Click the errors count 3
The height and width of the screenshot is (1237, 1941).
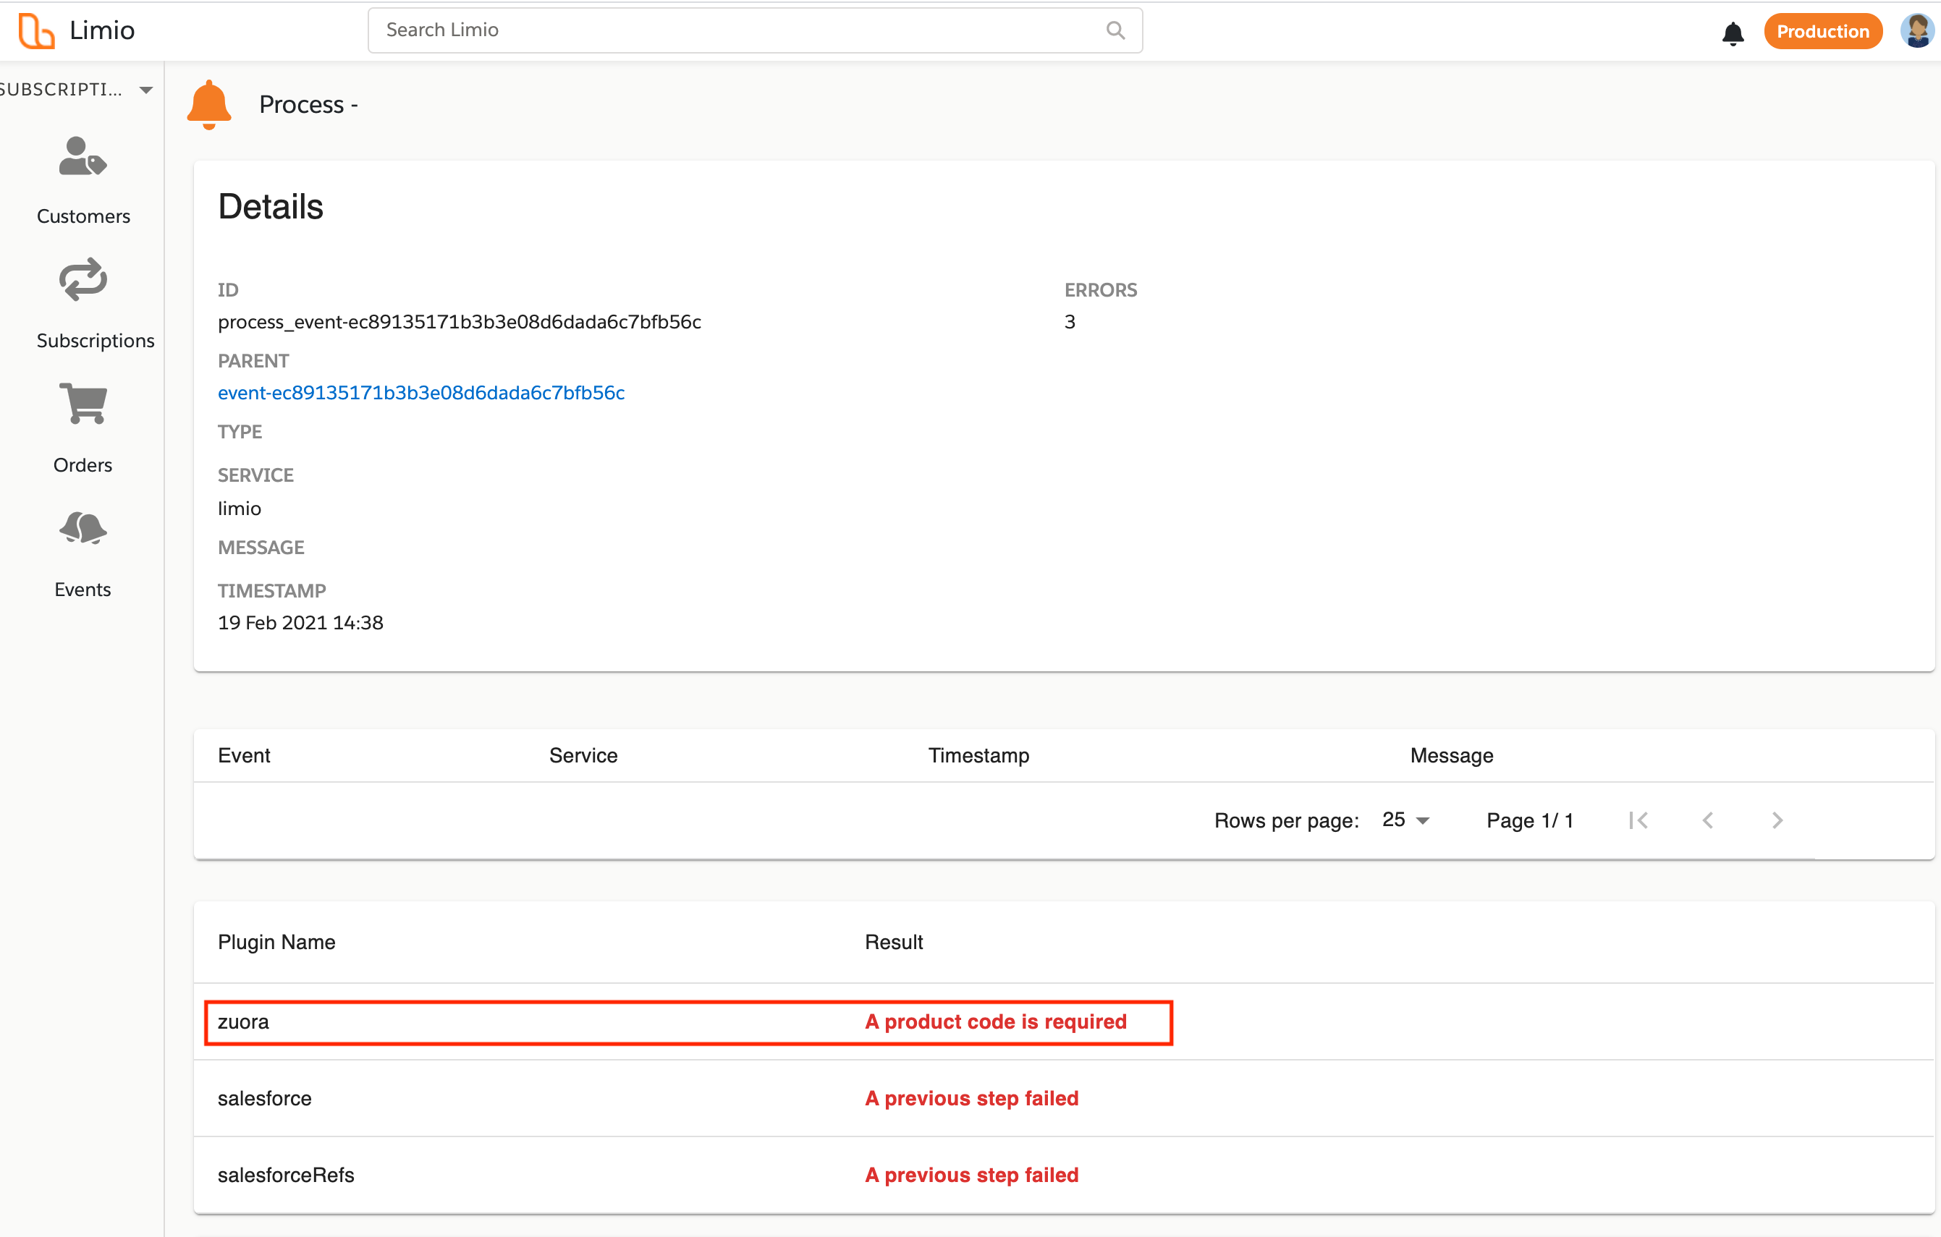[1070, 321]
